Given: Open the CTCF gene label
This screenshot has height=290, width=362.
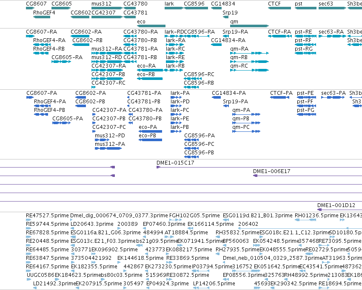Looking at the screenshot, I should click(x=274, y=4).
